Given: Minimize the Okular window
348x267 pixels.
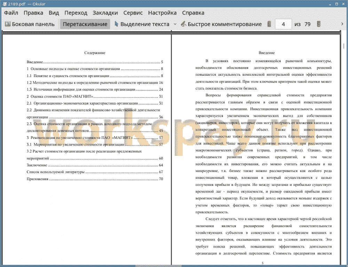Looking at the screenshot, I should click(x=330, y=4).
